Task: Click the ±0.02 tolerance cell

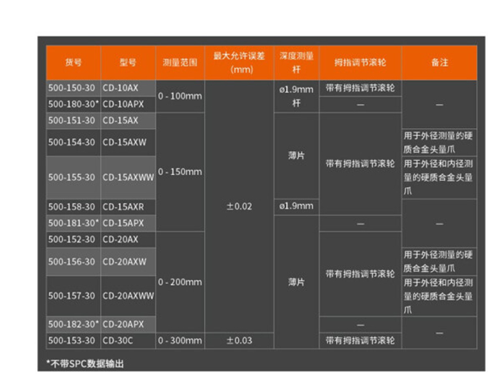Action: [239, 206]
